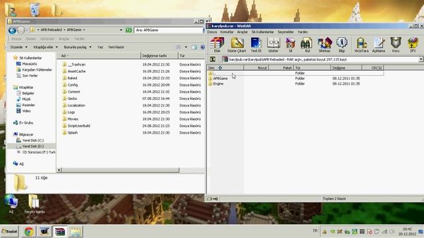
Task: Sort WinRAR list by Boyut column
Action: click(256, 67)
